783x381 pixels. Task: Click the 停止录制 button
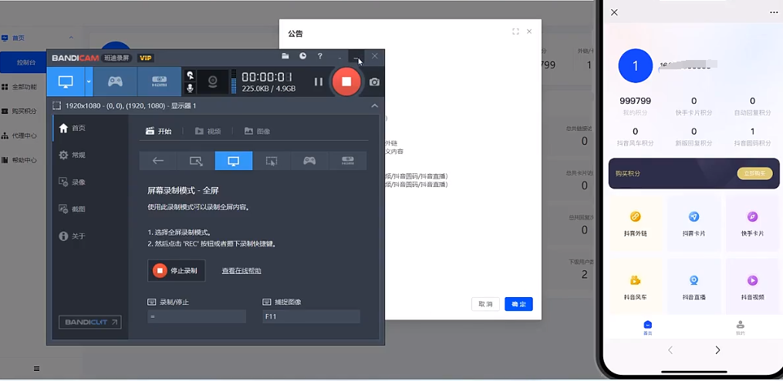[x=177, y=270]
